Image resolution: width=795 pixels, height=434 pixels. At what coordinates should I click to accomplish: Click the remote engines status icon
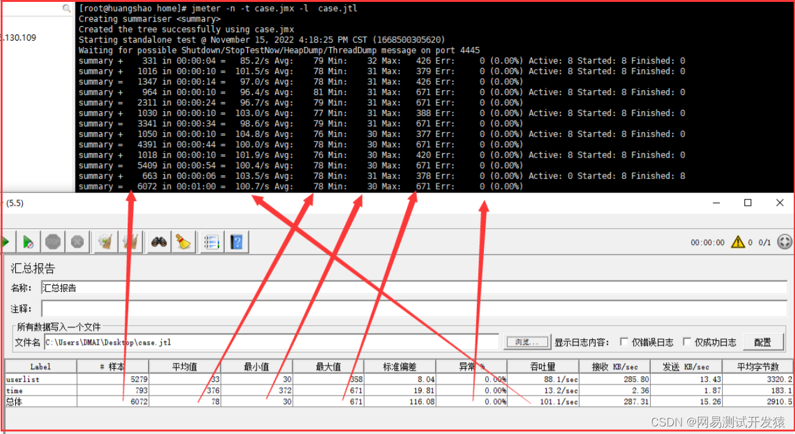(x=785, y=242)
